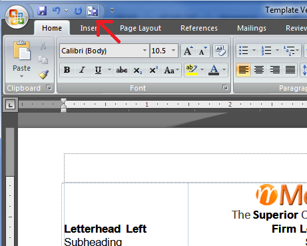307x246 pixels.
Task: Click the 10.5 font size box
Action: click(x=160, y=51)
